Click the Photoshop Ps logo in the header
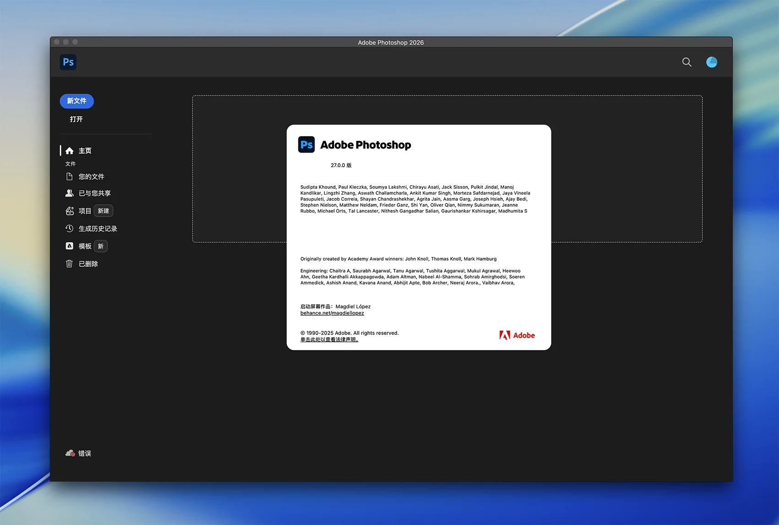779x525 pixels. [x=68, y=62]
